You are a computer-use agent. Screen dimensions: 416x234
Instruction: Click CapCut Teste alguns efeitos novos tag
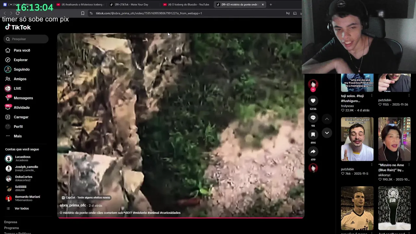tap(86, 198)
